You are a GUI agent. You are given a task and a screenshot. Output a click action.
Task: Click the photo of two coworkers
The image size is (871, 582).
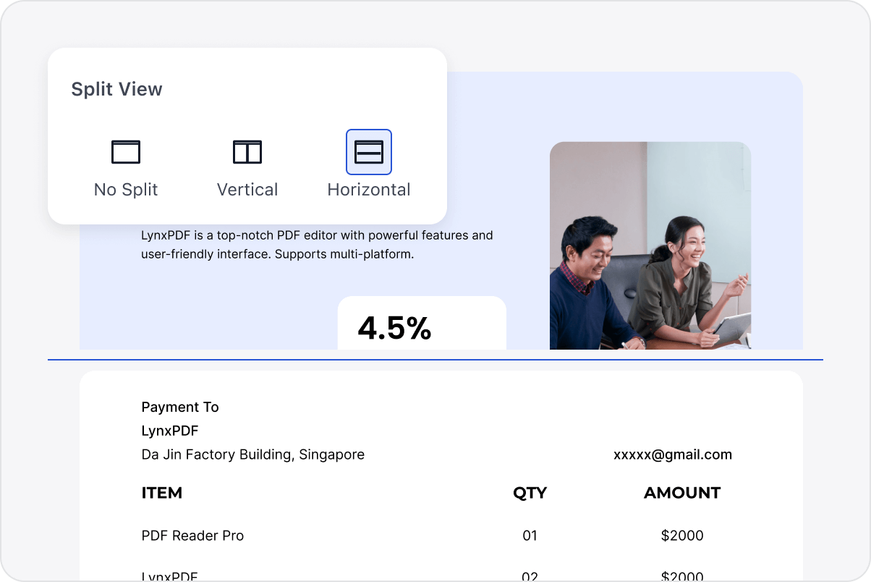click(650, 246)
